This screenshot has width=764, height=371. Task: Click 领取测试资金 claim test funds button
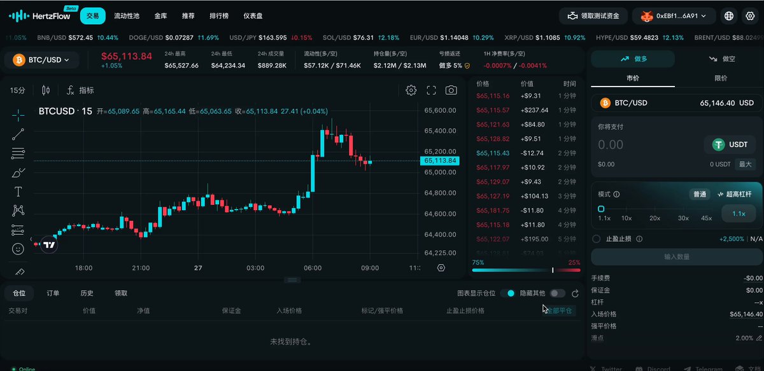pyautogui.click(x=592, y=16)
